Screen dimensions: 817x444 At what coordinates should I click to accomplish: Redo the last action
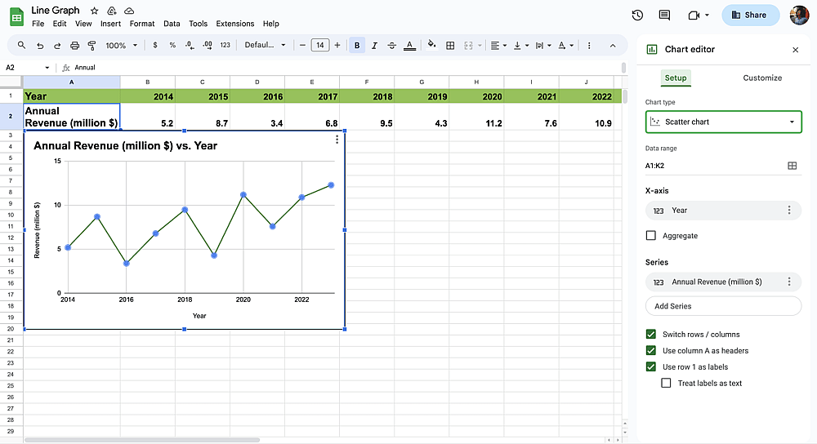click(x=57, y=45)
